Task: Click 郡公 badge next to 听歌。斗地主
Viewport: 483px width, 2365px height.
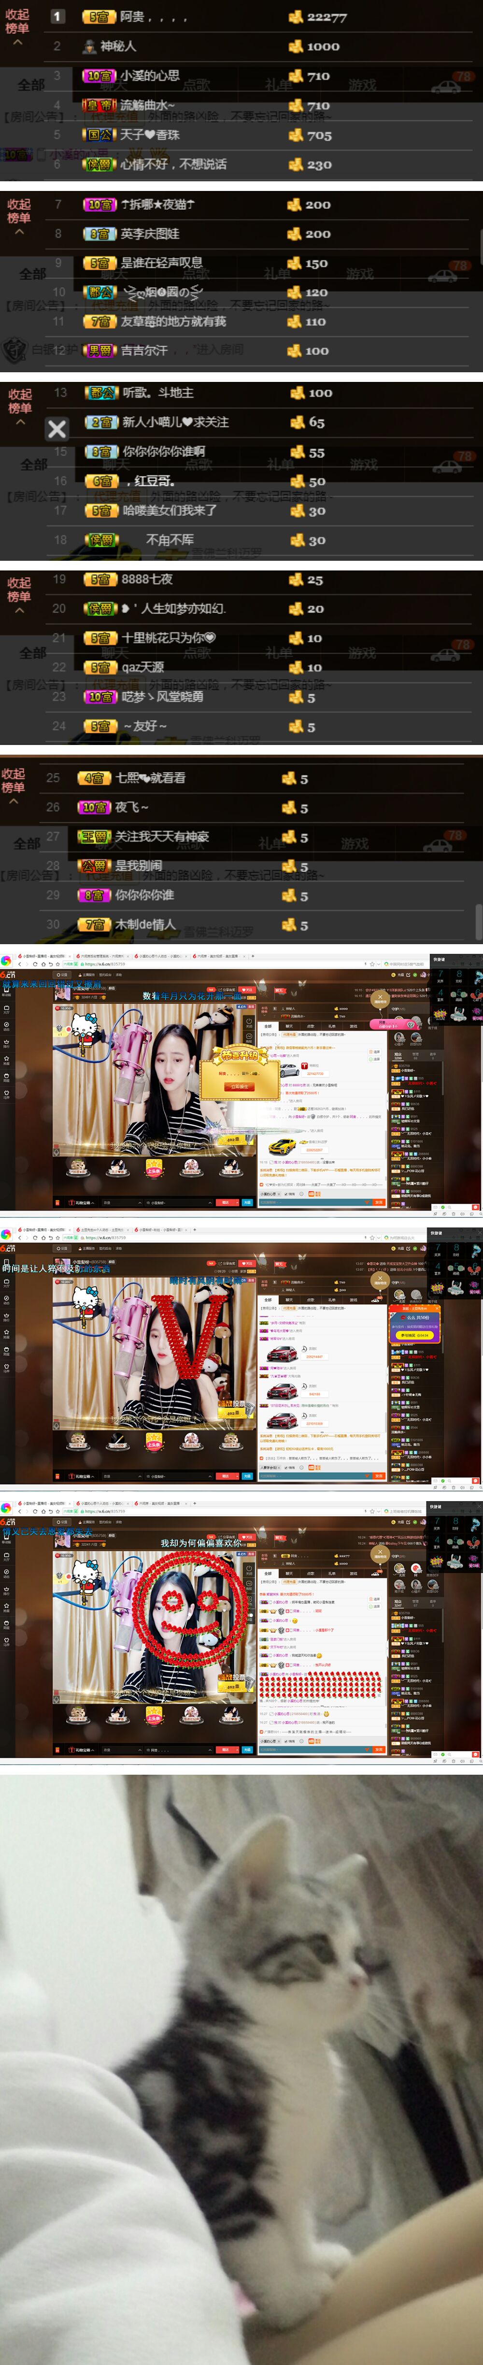Action: (103, 393)
